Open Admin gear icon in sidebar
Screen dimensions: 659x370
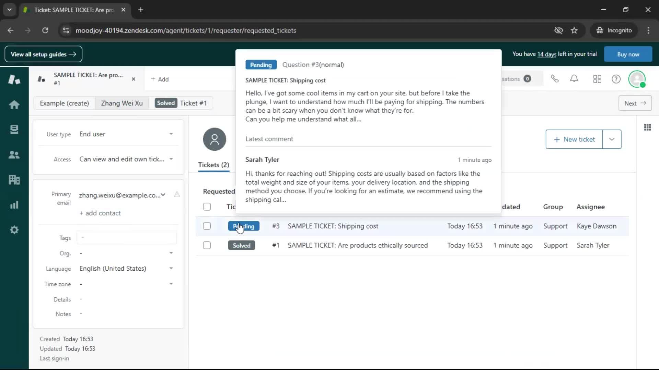tap(14, 230)
